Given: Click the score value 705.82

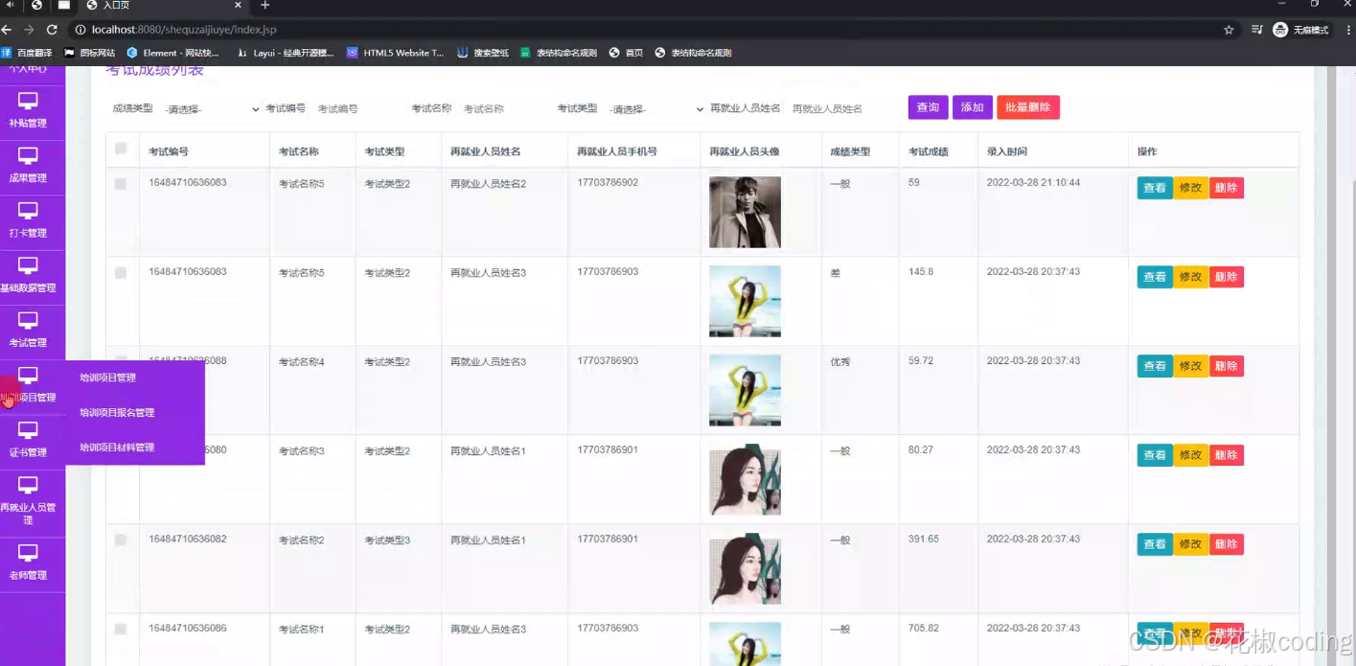Looking at the screenshot, I should click(924, 629).
